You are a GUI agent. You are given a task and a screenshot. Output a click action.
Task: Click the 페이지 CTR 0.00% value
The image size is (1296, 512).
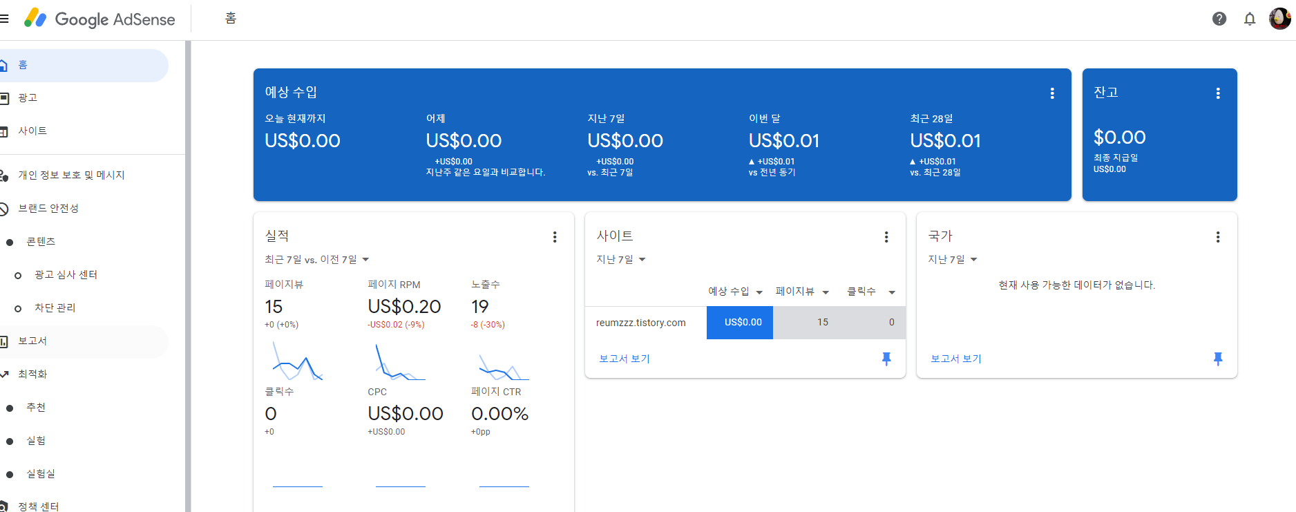click(500, 414)
